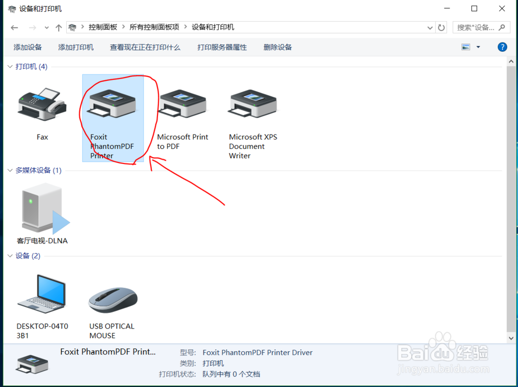Click the vertical scrollbar thumb

point(511,199)
